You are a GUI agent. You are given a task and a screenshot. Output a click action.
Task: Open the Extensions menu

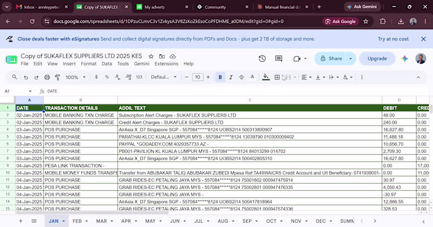[x=166, y=64]
